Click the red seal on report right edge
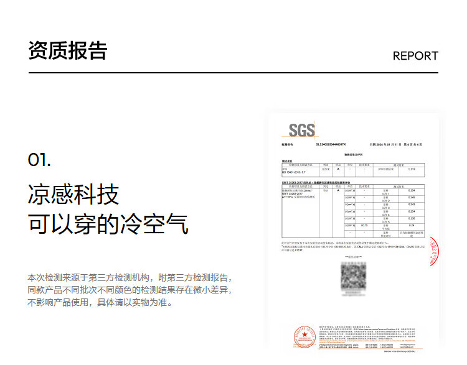Viewport: 467px width, 365px height. pos(434,251)
